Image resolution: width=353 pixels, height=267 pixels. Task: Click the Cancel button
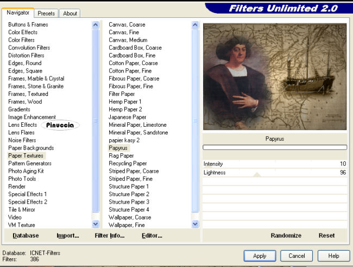coord(297,256)
